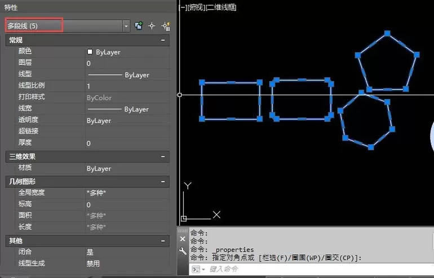Collapse the 三维效果 section

tap(163, 156)
